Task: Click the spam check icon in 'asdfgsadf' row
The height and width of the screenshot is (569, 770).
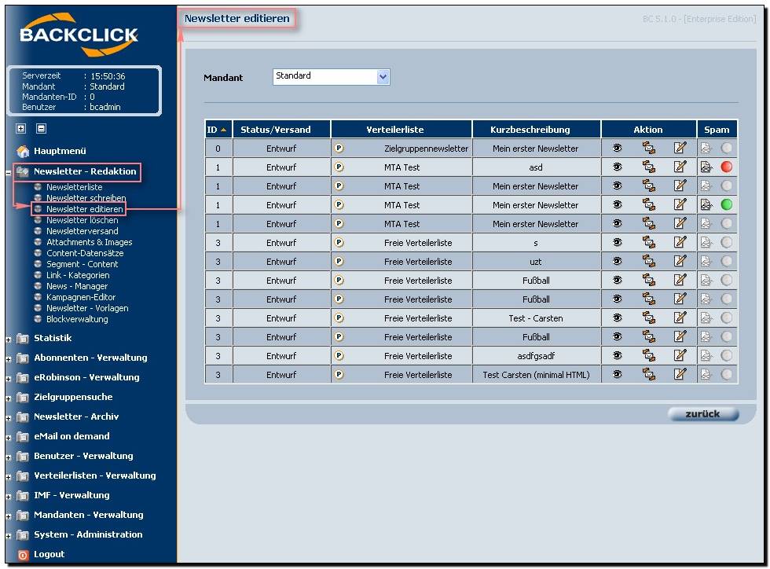Action: click(706, 356)
